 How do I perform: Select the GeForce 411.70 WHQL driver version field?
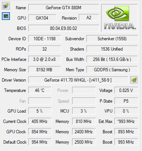(x=78, y=80)
